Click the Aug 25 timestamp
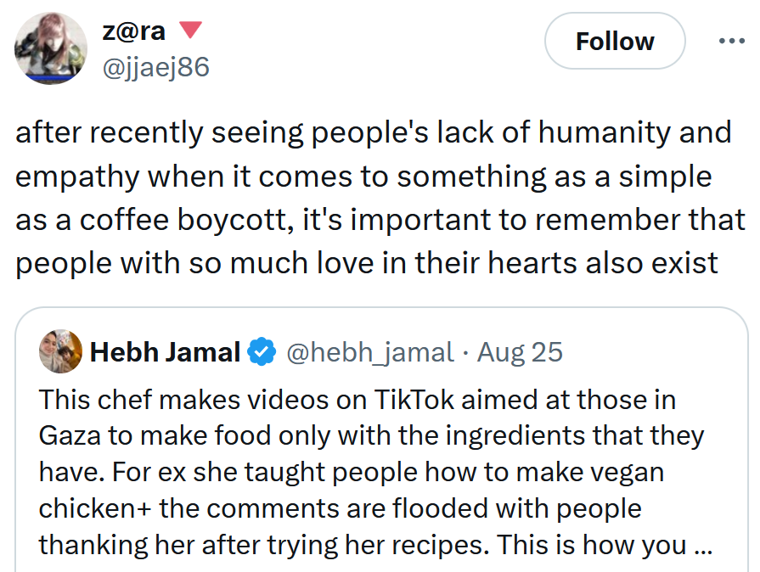Screen dimensions: 760x572 tap(519, 350)
